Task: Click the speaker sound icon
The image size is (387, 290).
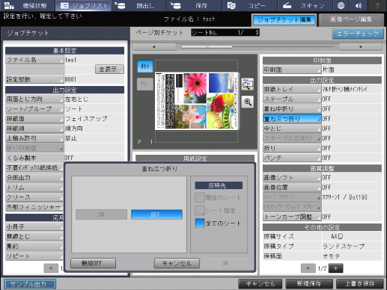Action: [x=359, y=5]
